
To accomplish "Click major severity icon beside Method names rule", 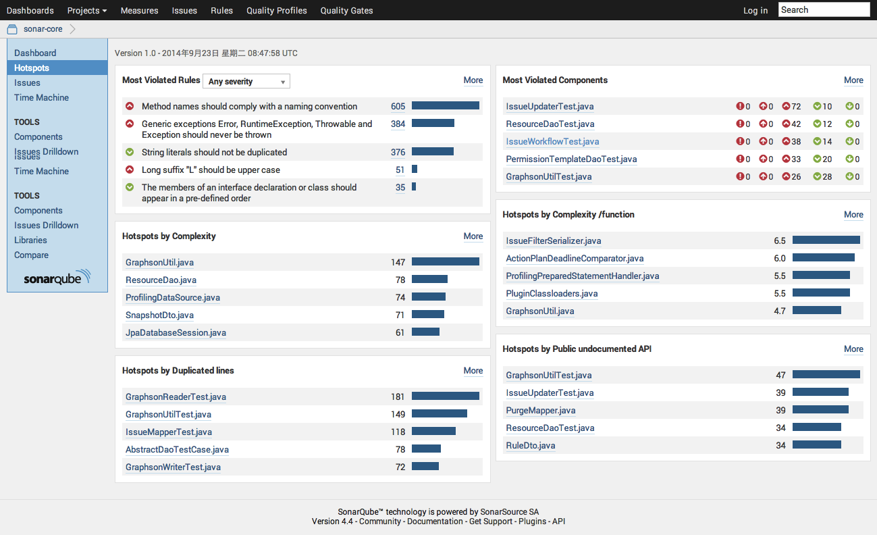I will 130,106.
